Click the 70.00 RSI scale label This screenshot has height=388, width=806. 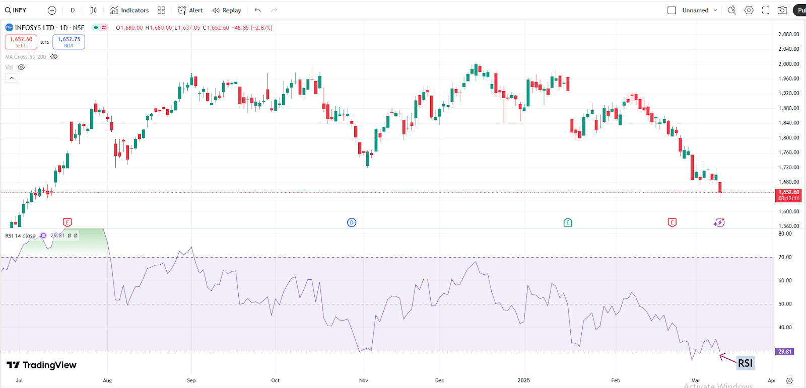click(x=785, y=257)
